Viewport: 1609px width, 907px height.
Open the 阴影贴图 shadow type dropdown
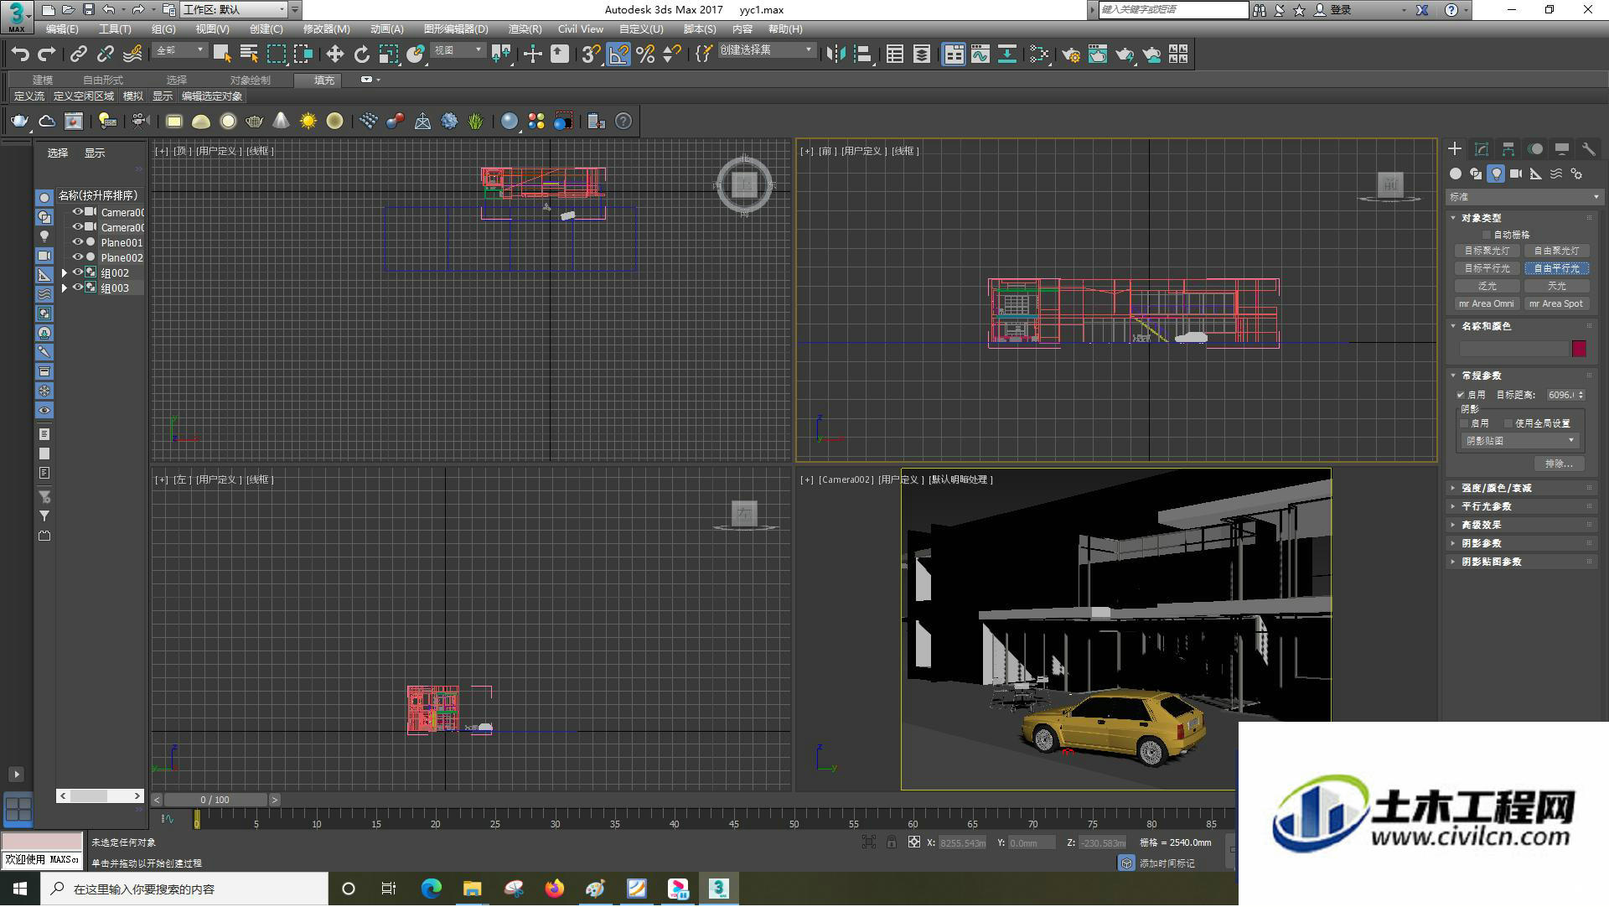click(1519, 441)
